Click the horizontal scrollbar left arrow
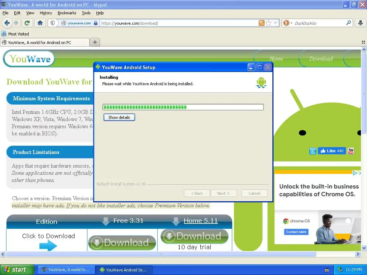 click(x=3, y=254)
